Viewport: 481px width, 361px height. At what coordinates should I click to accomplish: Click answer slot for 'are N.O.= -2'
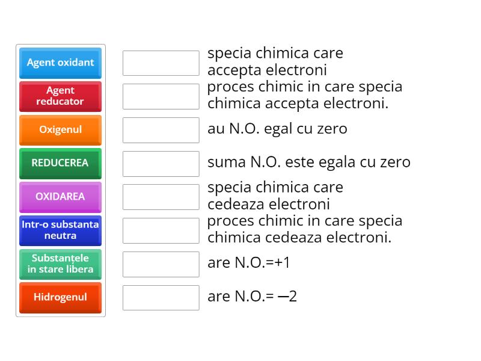point(161,298)
